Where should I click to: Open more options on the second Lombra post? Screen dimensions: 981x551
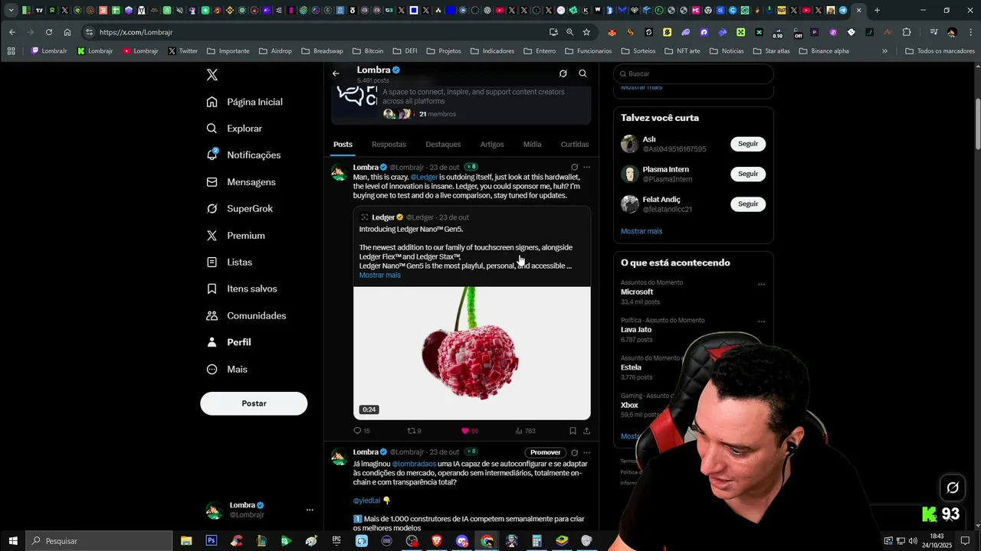pos(586,452)
